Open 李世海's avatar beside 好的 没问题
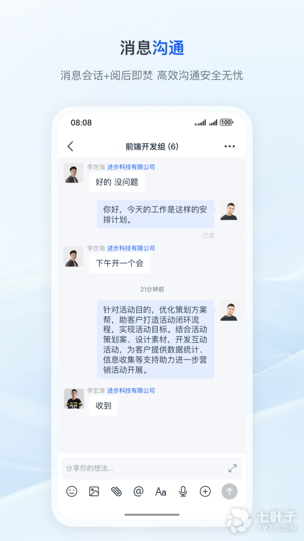Viewport: 304px width, 541px height. tap(74, 173)
